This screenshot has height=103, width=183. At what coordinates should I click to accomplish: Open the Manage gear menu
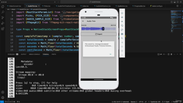click(x=3, y=98)
